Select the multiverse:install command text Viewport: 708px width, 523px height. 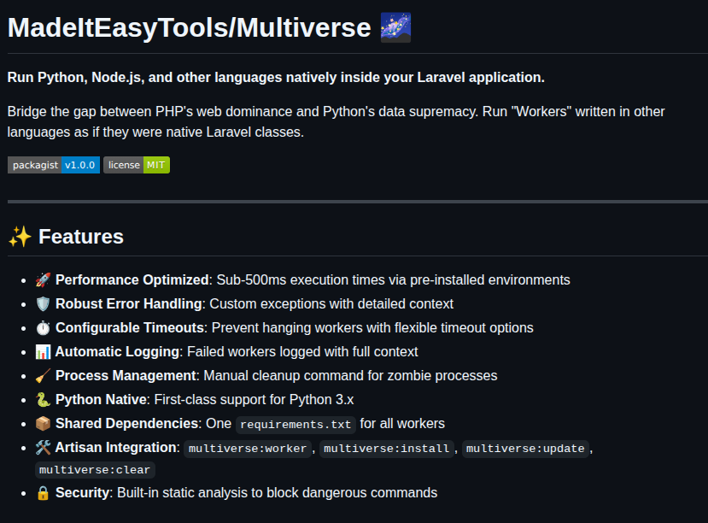tap(387, 449)
